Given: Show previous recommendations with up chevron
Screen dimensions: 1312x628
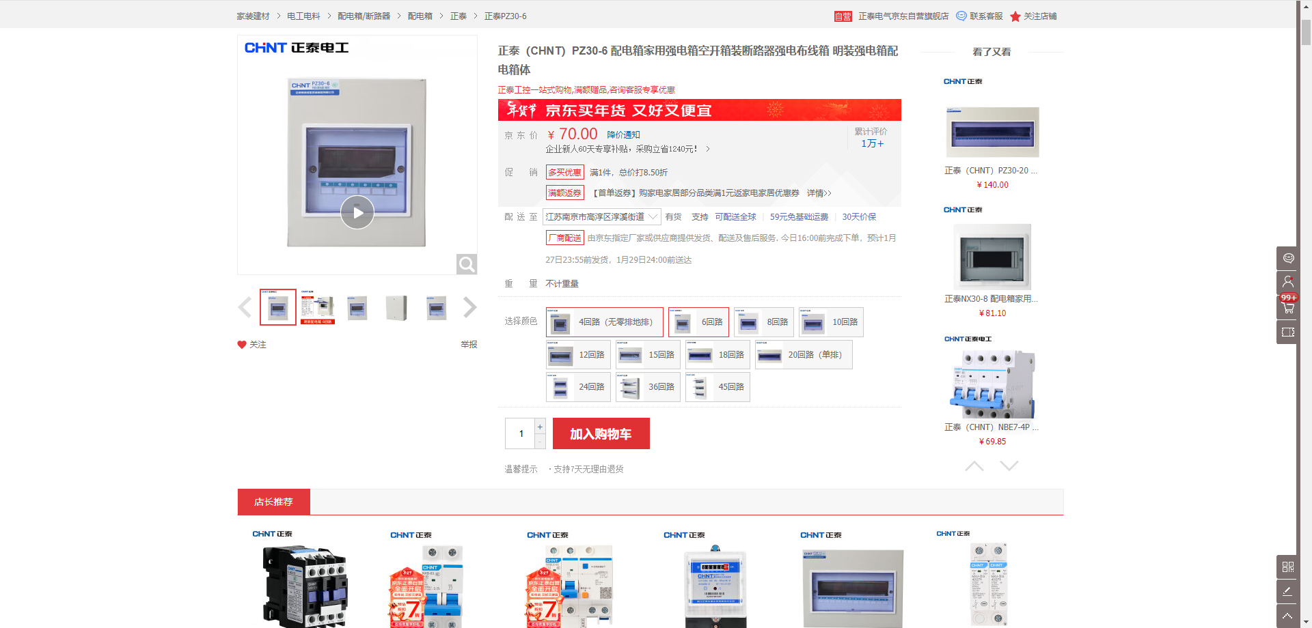Looking at the screenshot, I should (x=974, y=466).
